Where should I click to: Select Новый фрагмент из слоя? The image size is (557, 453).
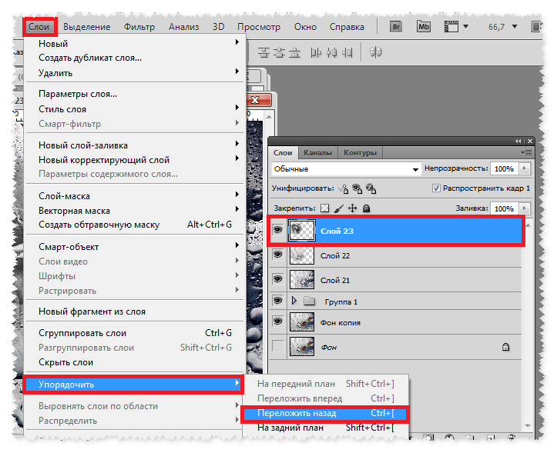coord(135,311)
